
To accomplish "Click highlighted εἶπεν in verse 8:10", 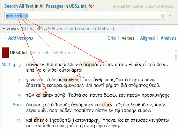I will click(x=107, y=105).
